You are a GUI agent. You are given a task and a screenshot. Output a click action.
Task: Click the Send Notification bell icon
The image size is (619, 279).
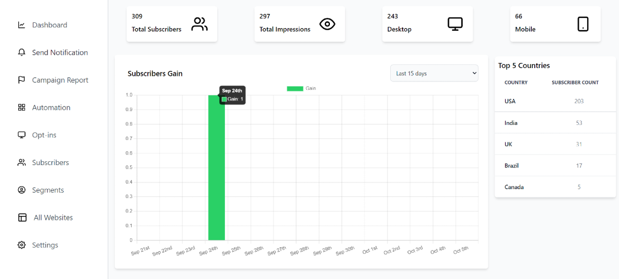[x=22, y=52]
